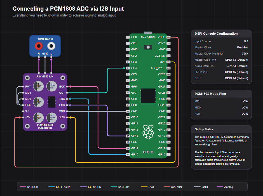The height and width of the screenshot is (196, 263).
Task: Click the I2S MCLK purple legend swatch
Action: click(x=84, y=187)
